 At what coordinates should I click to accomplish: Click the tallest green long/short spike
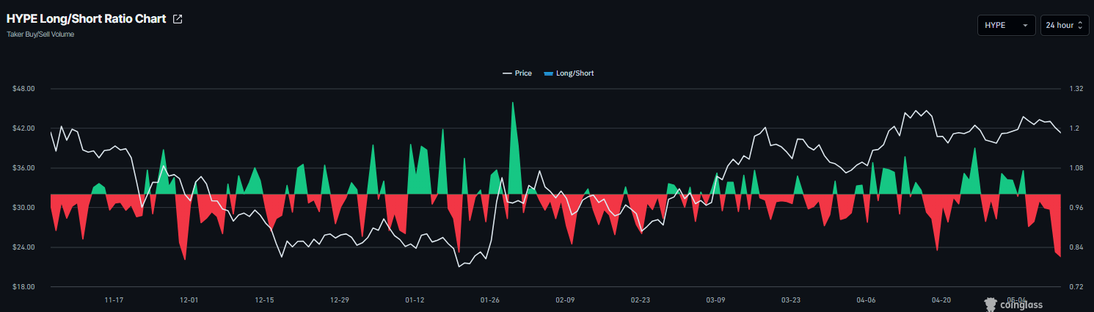pos(513,147)
